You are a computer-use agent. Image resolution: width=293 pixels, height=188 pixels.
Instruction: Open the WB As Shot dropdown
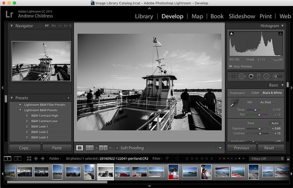coord(267,102)
